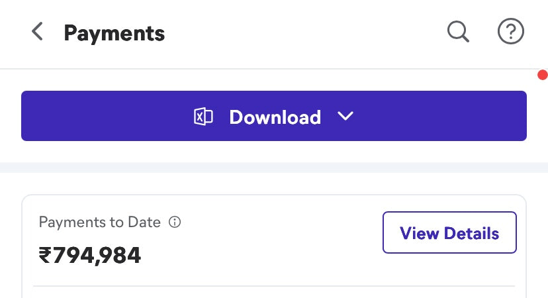Screen dimensions: 548x298
Task: Click the Payments page title
Action: (x=114, y=32)
